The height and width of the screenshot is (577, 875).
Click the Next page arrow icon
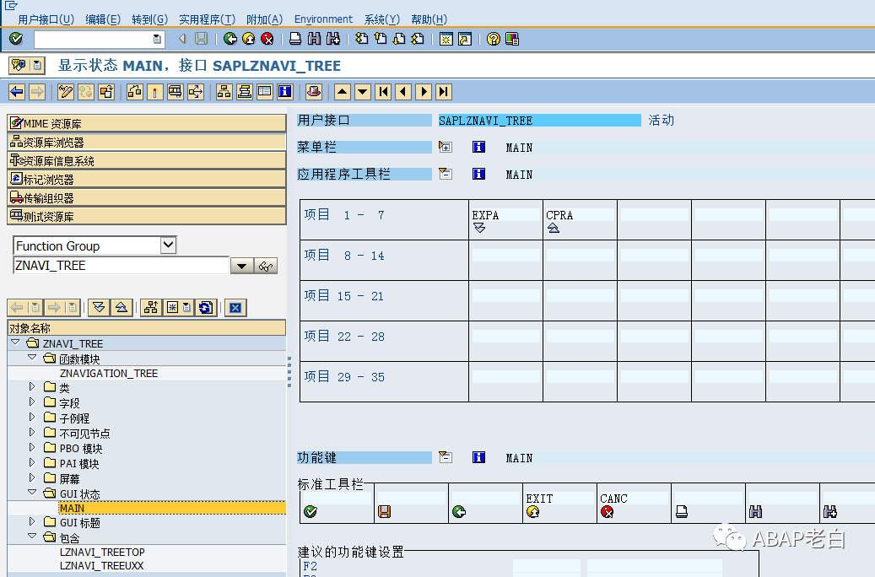click(x=424, y=91)
